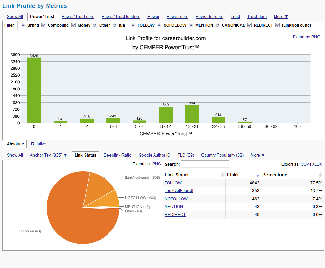Click the 13 - 21 bar with 934

(x=192, y=114)
